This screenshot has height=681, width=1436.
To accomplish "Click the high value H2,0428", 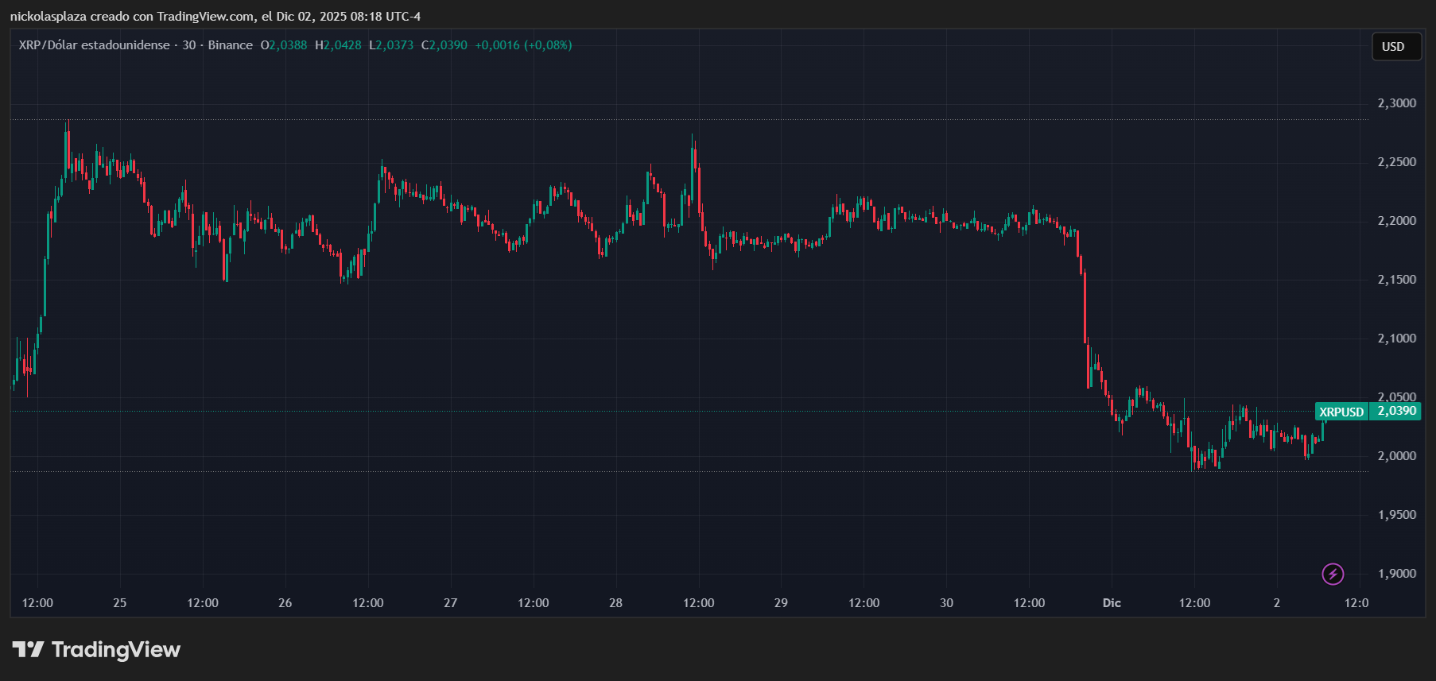I will tap(338, 45).
